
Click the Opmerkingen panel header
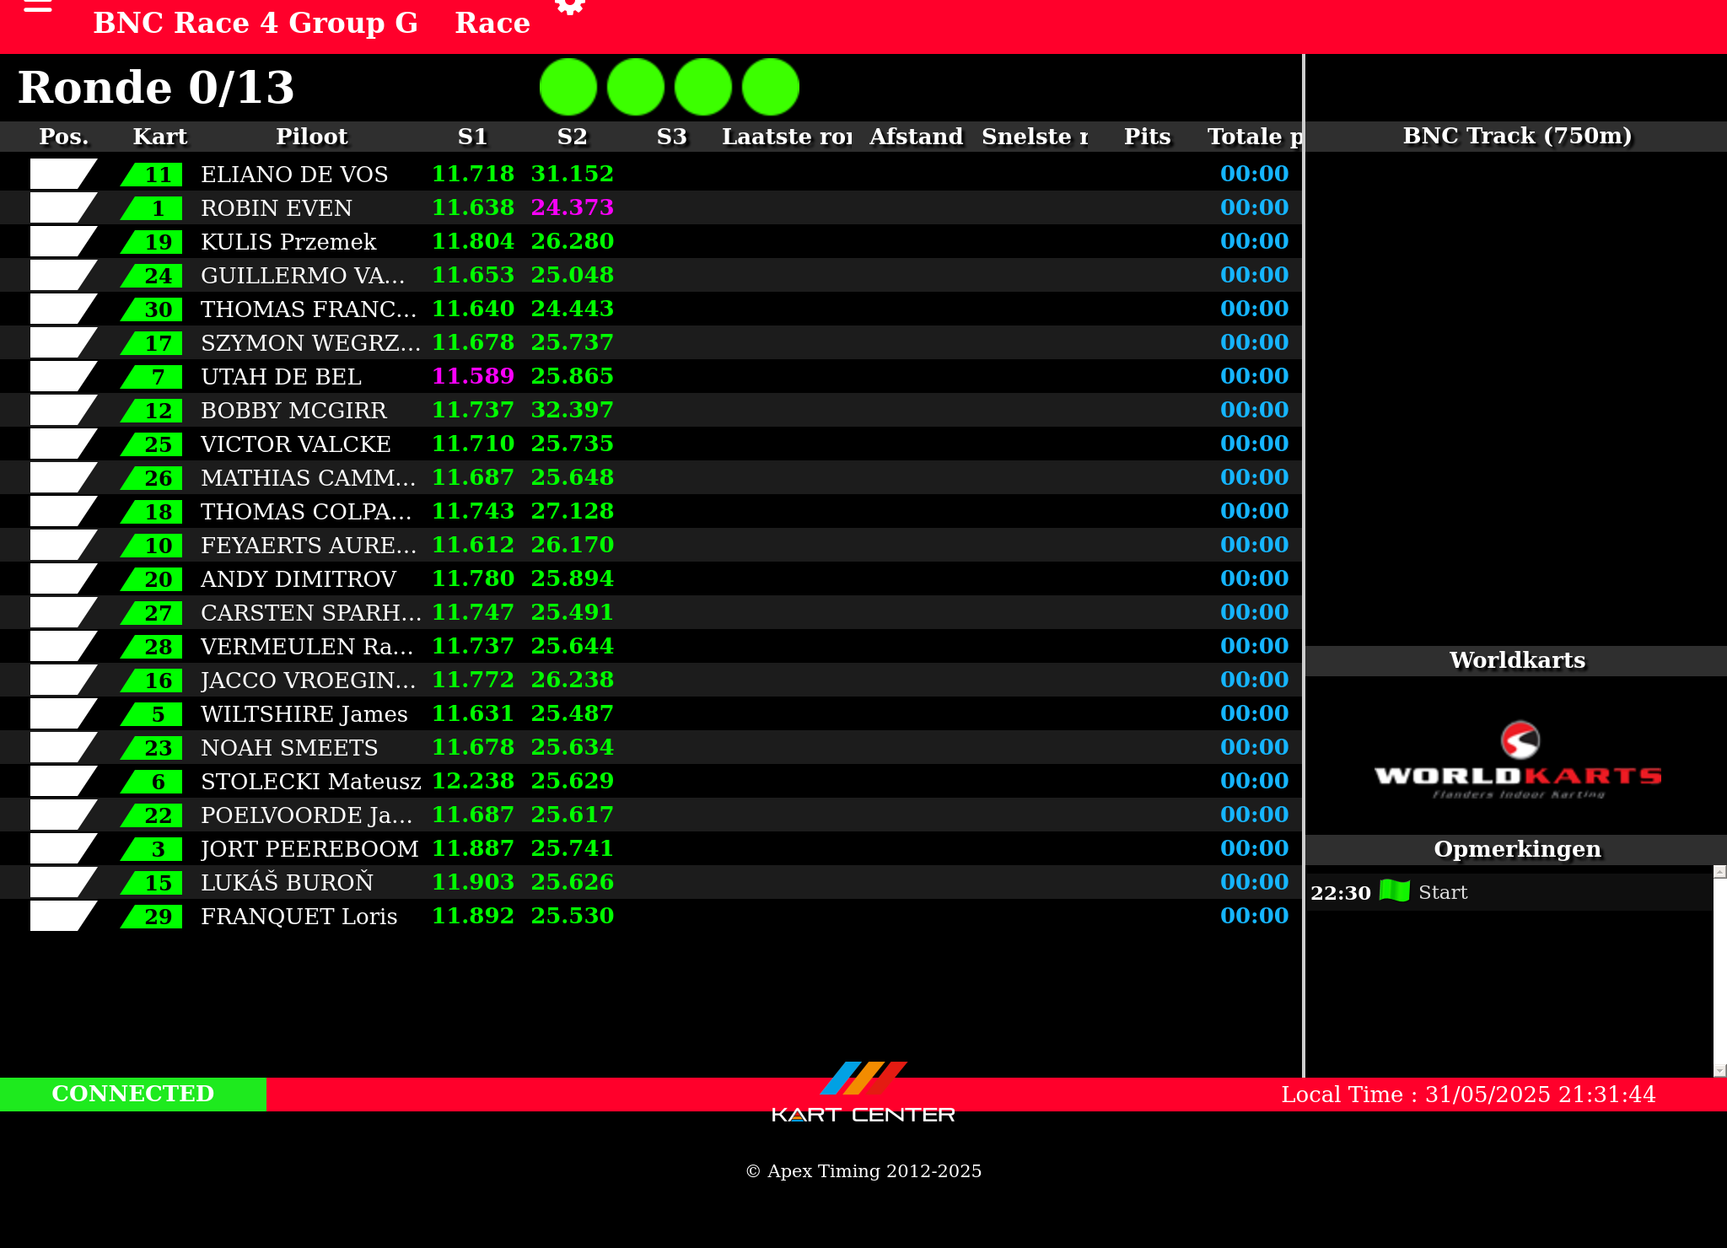(x=1516, y=849)
